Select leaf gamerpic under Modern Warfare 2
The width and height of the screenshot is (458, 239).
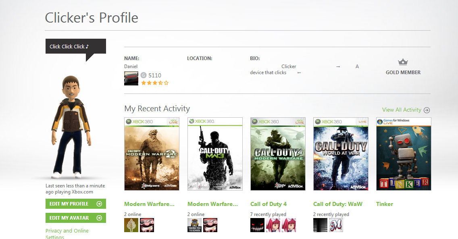[131, 225]
